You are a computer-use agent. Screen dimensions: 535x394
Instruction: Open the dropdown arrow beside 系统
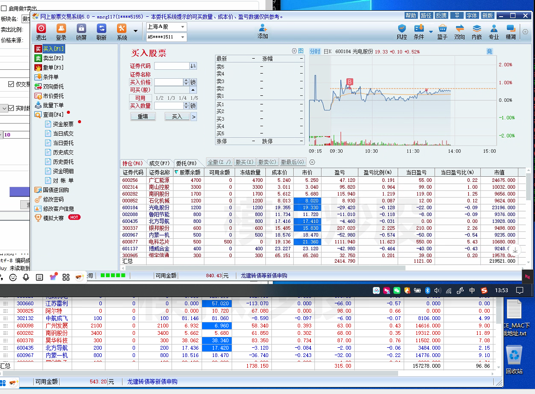tap(135, 31)
